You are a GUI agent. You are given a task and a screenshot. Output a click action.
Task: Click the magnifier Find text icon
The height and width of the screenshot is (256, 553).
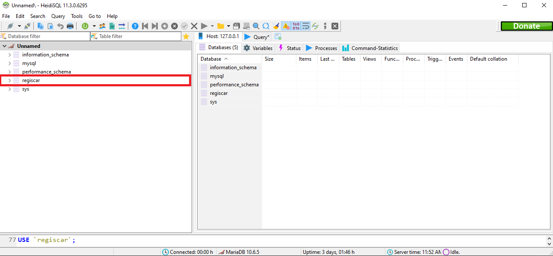pyautogui.click(x=256, y=26)
